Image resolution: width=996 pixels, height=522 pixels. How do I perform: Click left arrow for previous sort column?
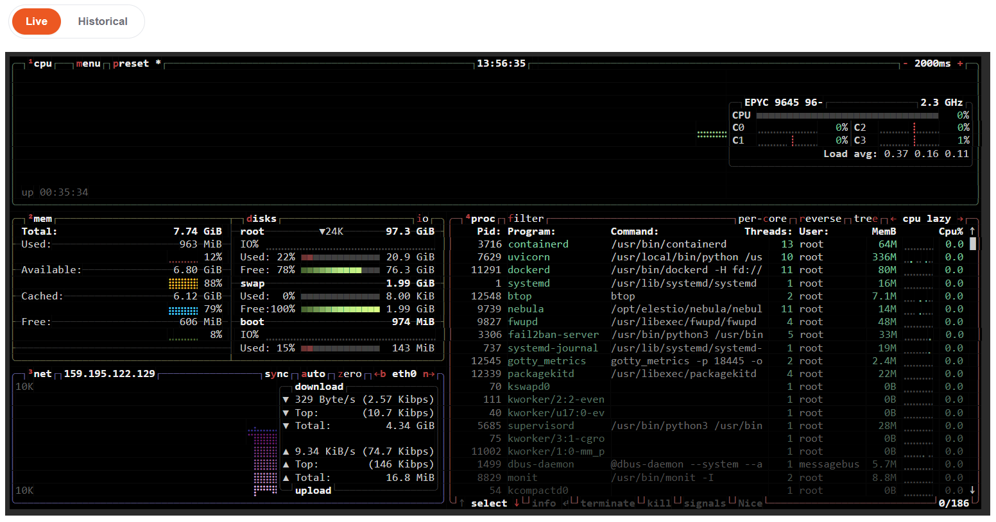(x=893, y=219)
